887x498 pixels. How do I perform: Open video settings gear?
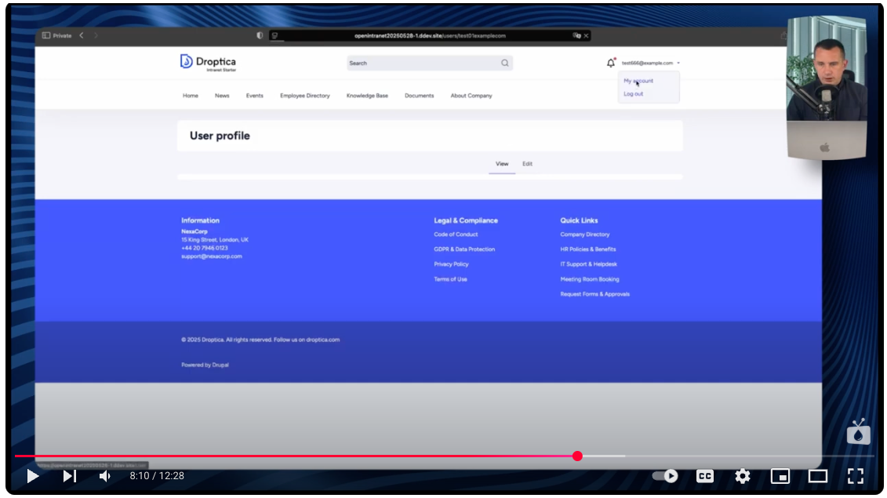tap(742, 476)
